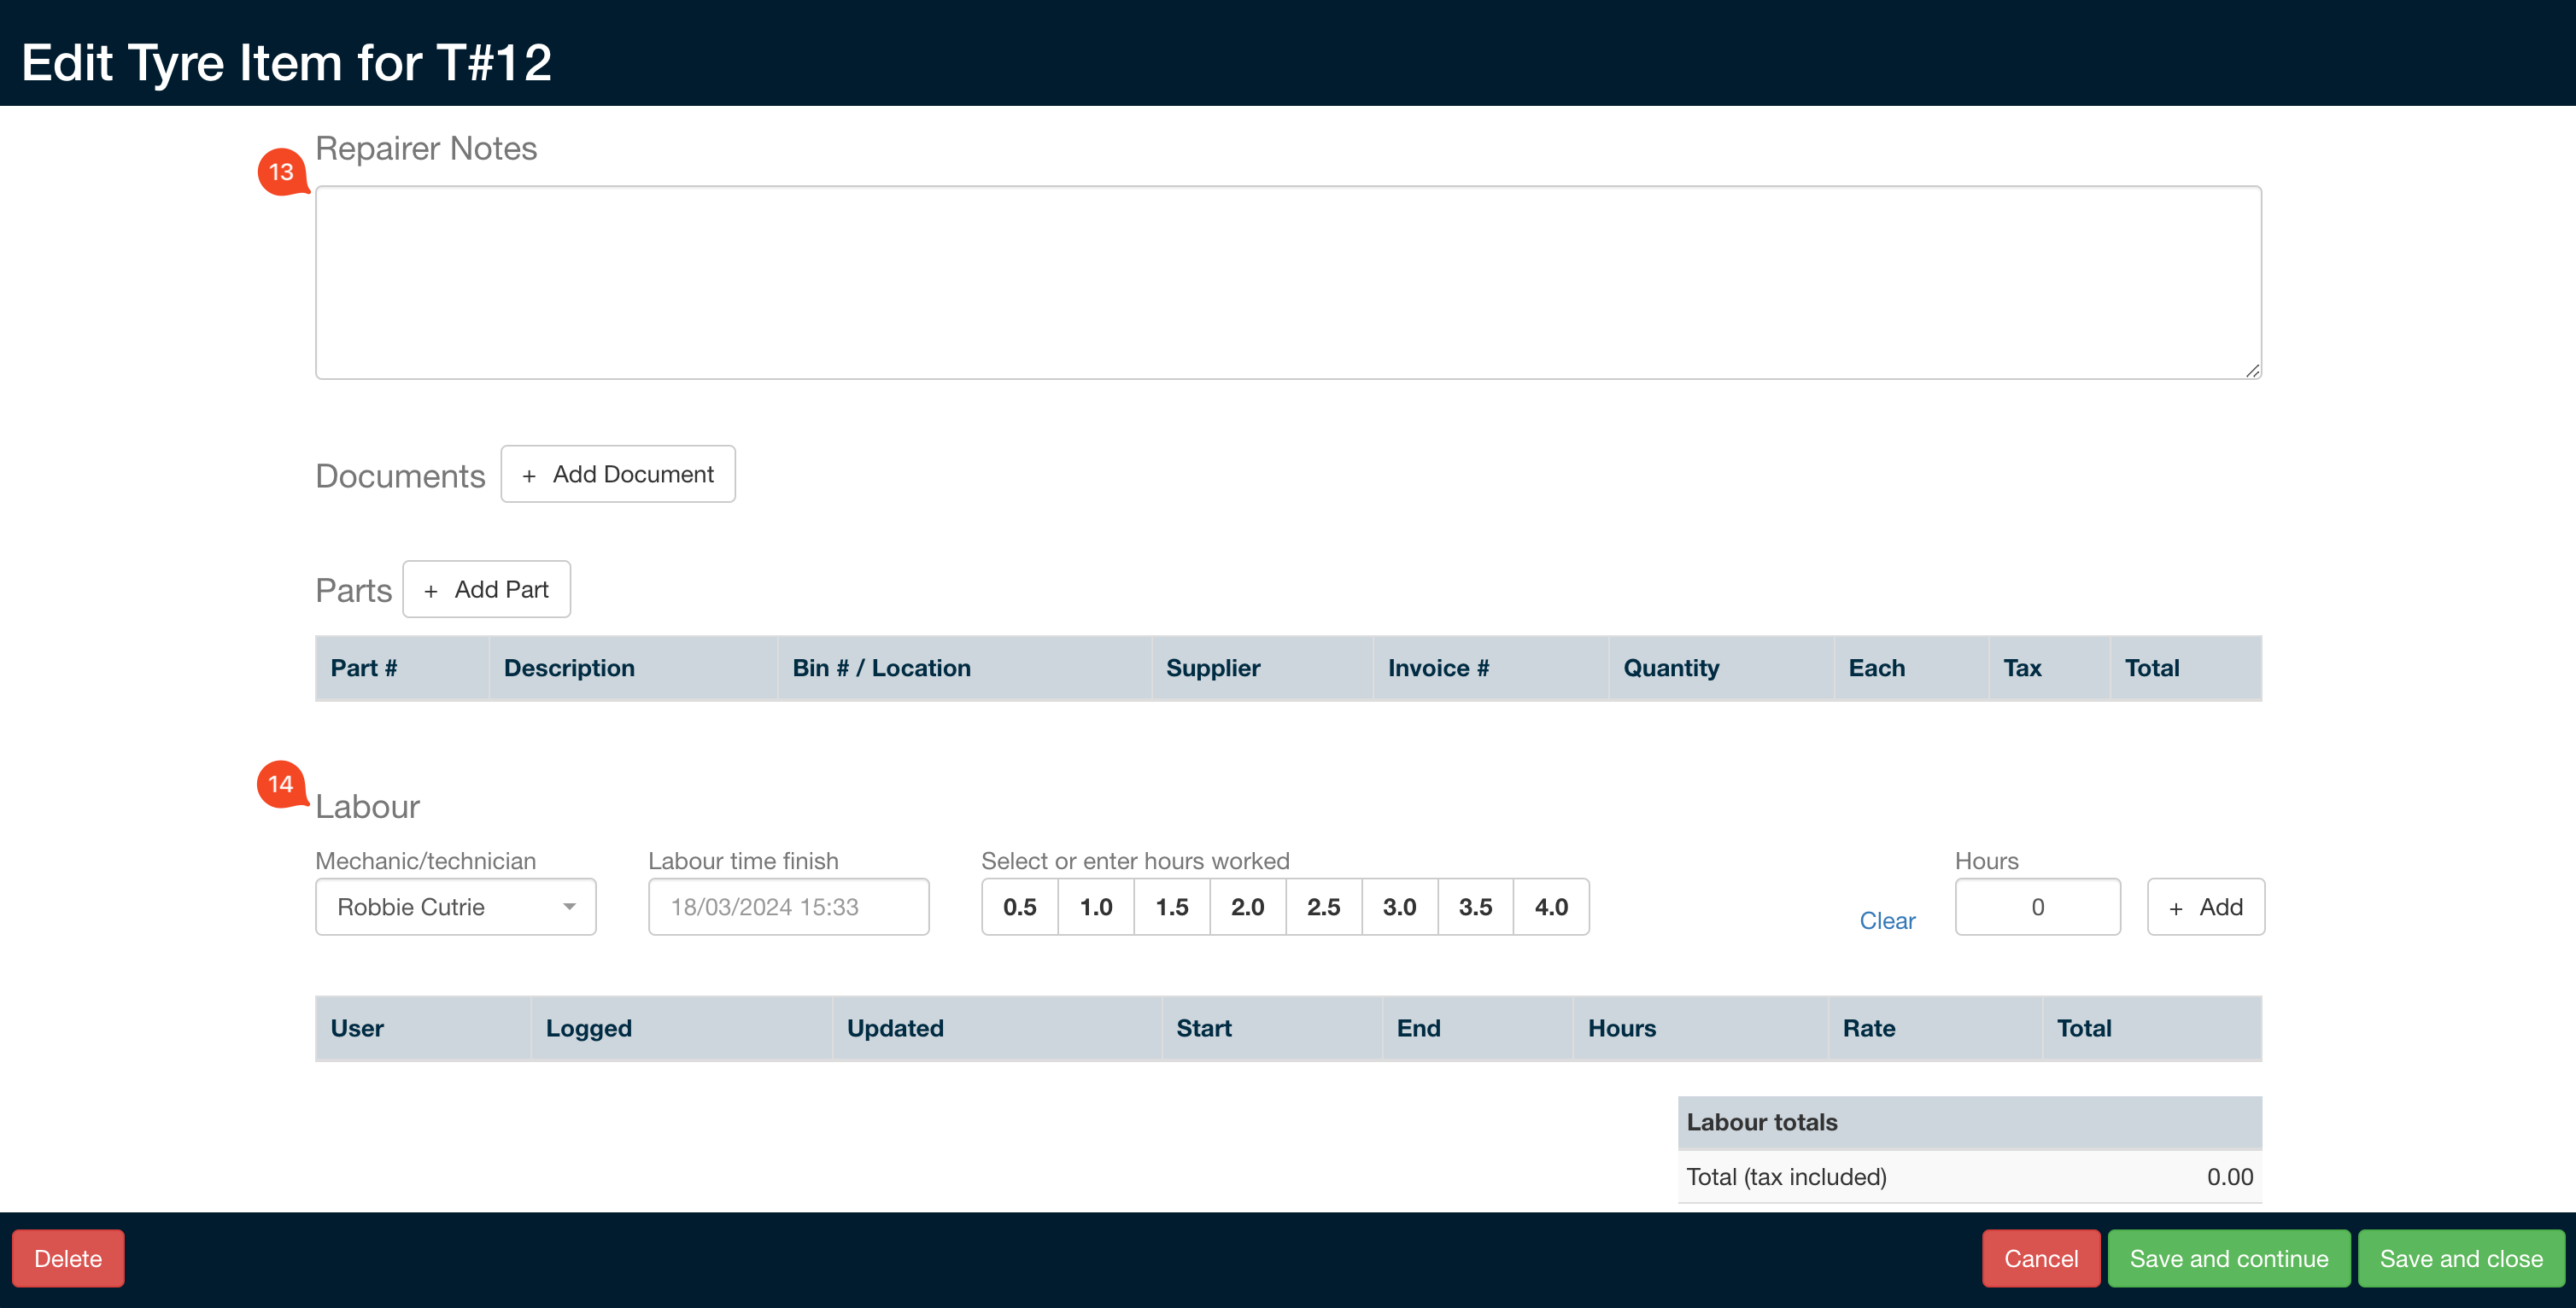Image resolution: width=2576 pixels, height=1308 pixels.
Task: Select 4.0 hours worked
Action: pos(1551,907)
